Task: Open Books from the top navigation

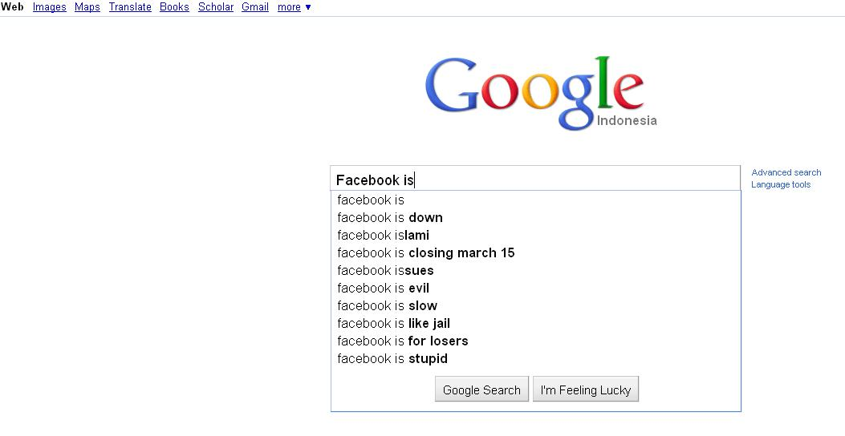Action: tap(174, 7)
